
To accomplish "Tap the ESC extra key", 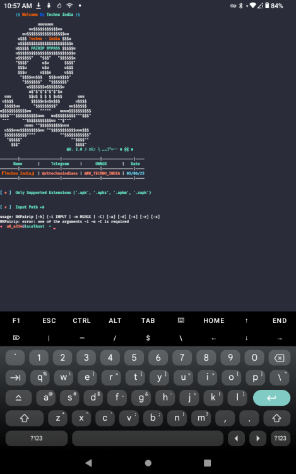I will click(x=49, y=320).
